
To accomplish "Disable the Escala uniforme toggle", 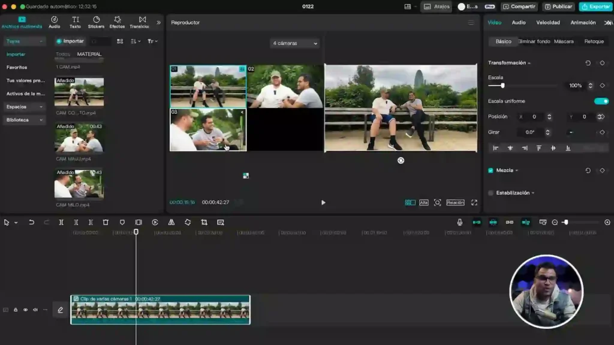I will point(601,101).
